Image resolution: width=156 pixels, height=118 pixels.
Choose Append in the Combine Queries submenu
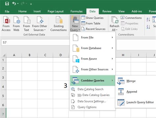(136, 91)
